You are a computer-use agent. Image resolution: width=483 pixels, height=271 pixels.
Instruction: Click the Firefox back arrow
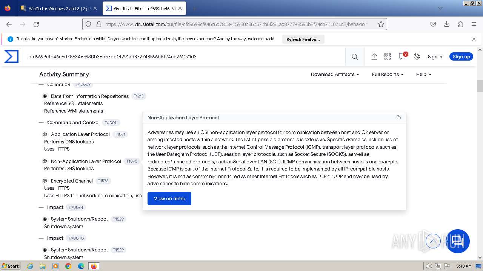point(9,24)
